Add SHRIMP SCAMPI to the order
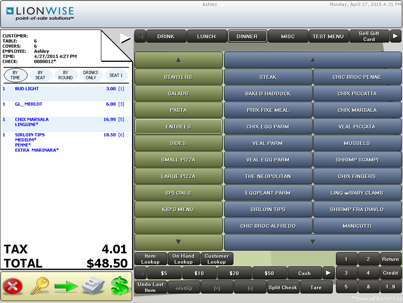 (x=357, y=160)
